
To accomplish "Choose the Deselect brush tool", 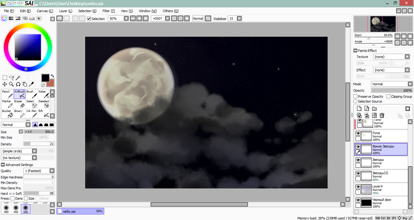I will (44, 104).
